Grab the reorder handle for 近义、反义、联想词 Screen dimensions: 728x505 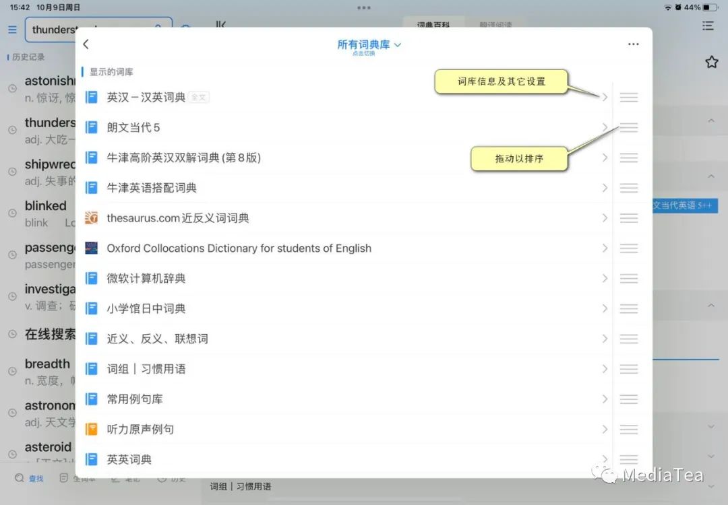[629, 339]
